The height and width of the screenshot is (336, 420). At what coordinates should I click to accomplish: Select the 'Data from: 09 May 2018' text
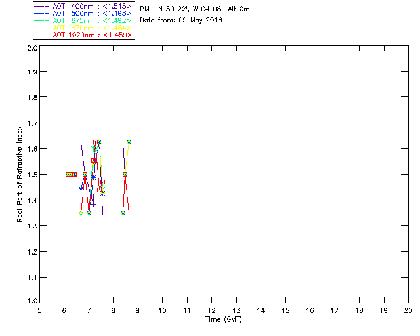click(181, 20)
